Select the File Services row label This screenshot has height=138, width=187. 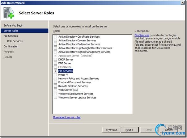coord(66,71)
